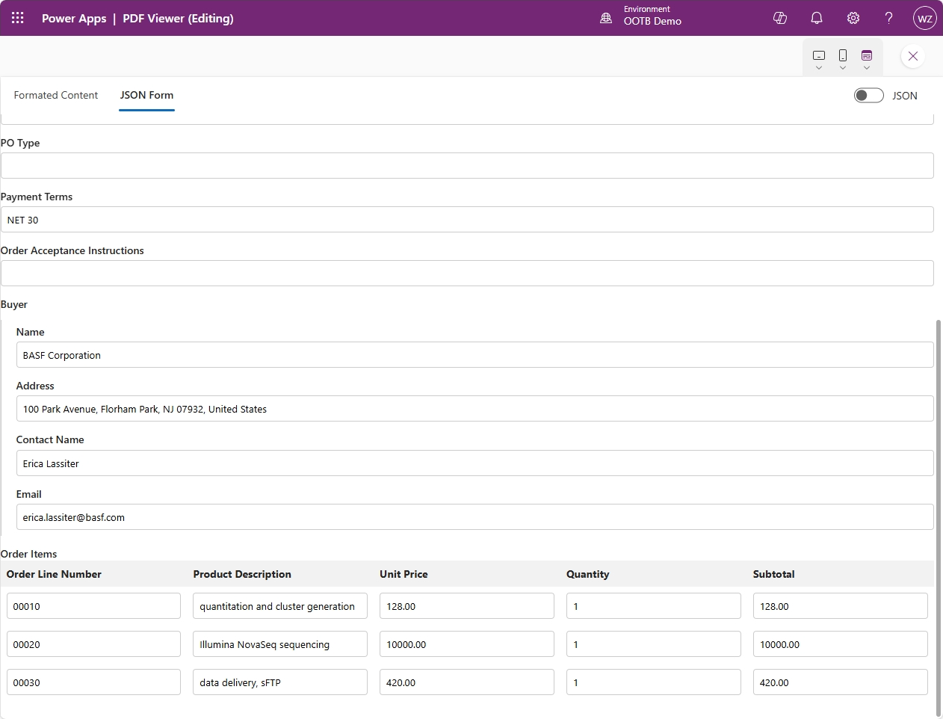Click the data delivery, sFTP description field
This screenshot has height=719, width=943.
tap(280, 682)
